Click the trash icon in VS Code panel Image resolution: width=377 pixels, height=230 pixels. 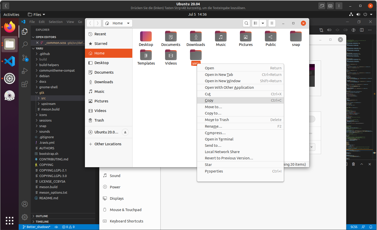tap(353, 164)
